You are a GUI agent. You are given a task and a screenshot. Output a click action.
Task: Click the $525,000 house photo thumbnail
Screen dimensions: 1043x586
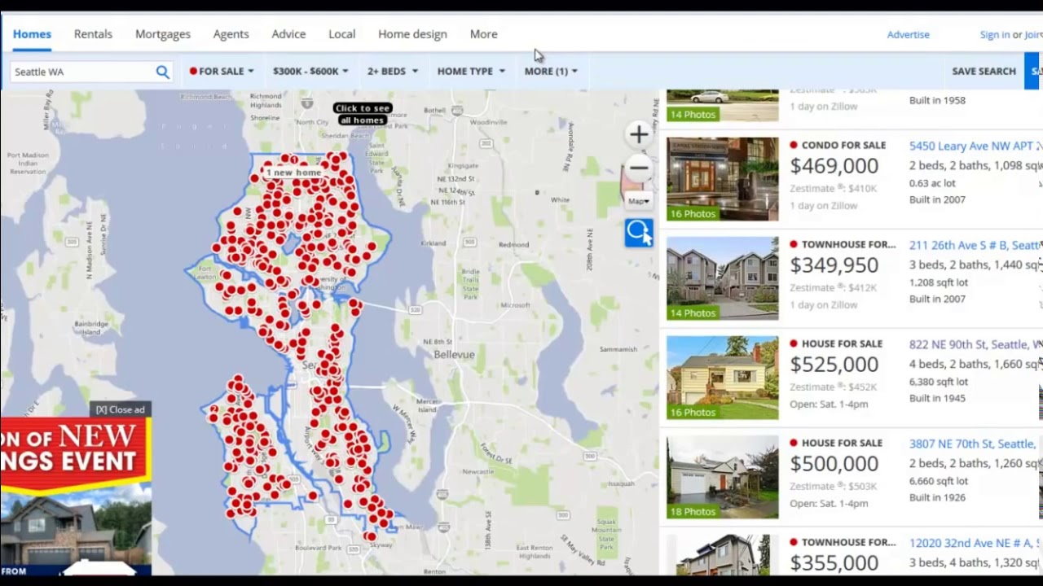click(x=722, y=378)
